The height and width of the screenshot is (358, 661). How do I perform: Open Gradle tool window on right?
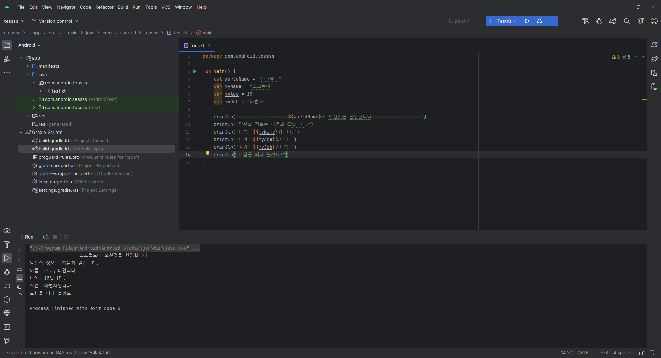point(654,59)
